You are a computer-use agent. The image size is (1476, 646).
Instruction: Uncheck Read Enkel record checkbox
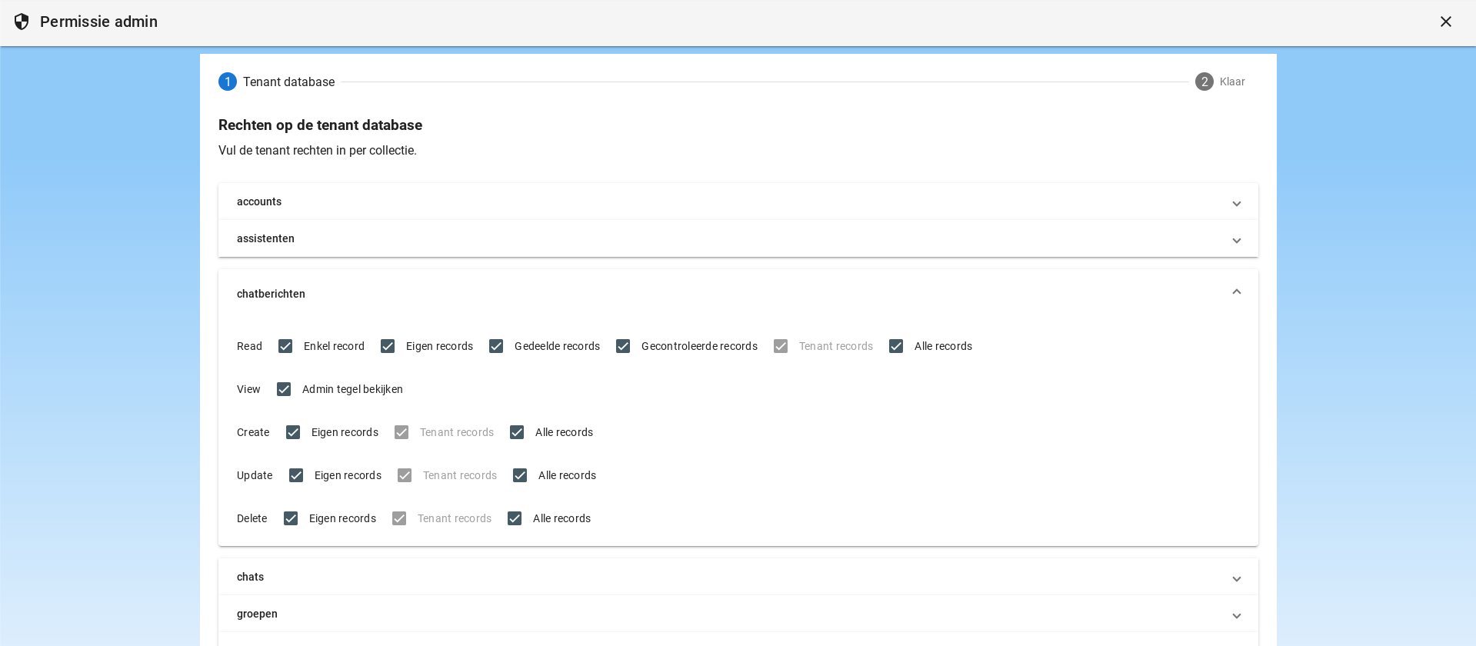tap(285, 346)
